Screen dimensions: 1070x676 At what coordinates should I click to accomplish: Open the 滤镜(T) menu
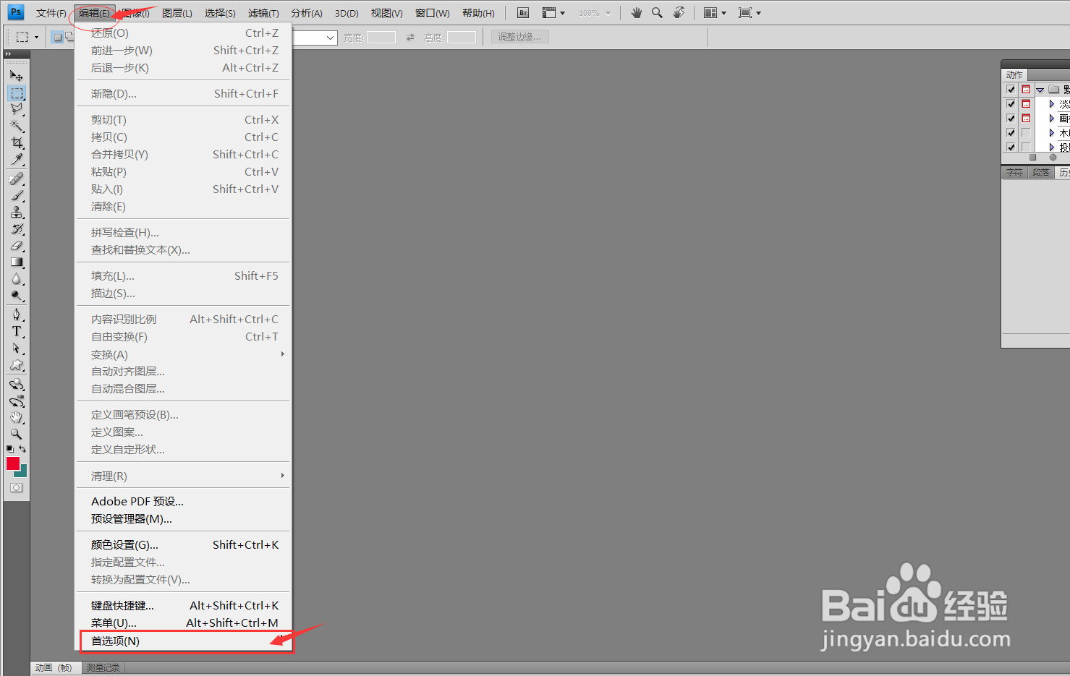coord(263,13)
